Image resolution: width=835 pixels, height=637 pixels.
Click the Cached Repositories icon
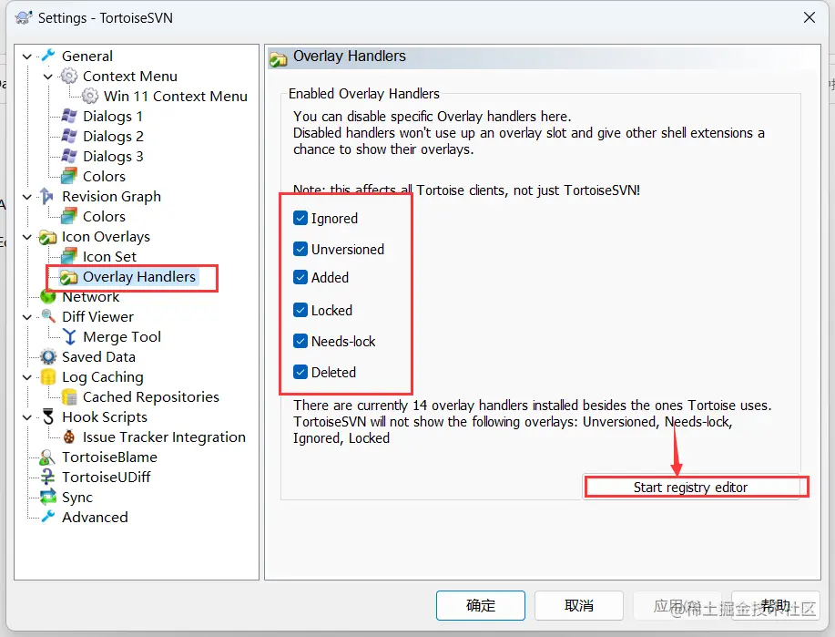69,397
